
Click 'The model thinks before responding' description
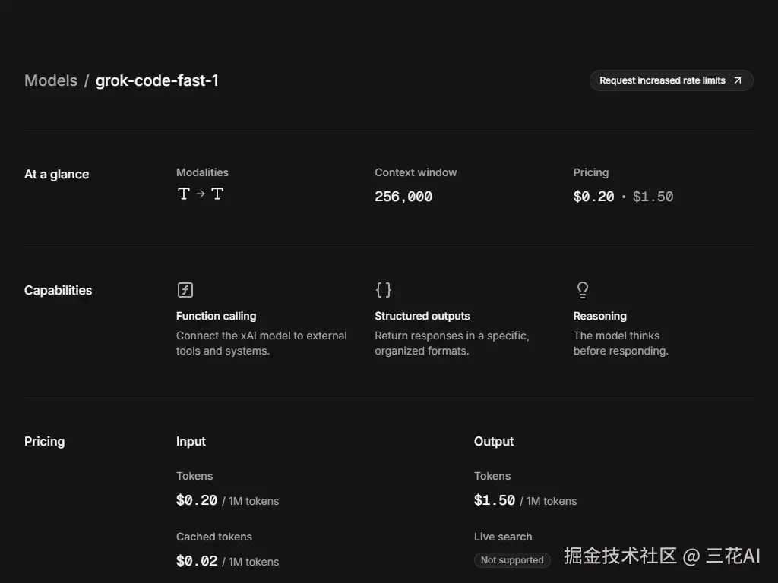click(x=621, y=343)
